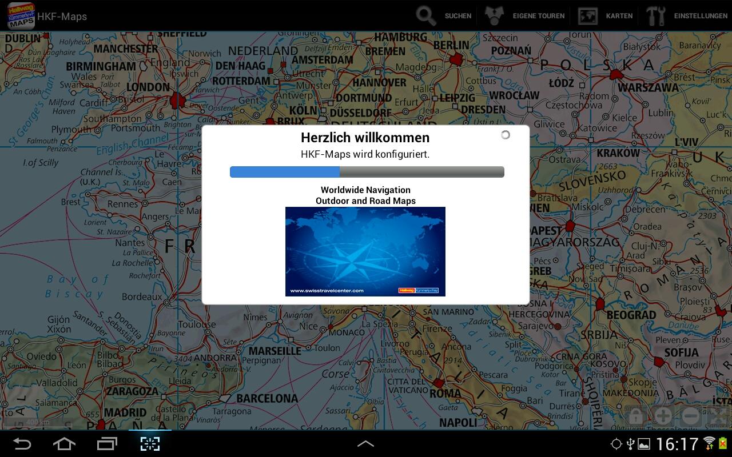Tap 'Worldwide Navigation' text
The width and height of the screenshot is (732, 457).
pos(365,190)
